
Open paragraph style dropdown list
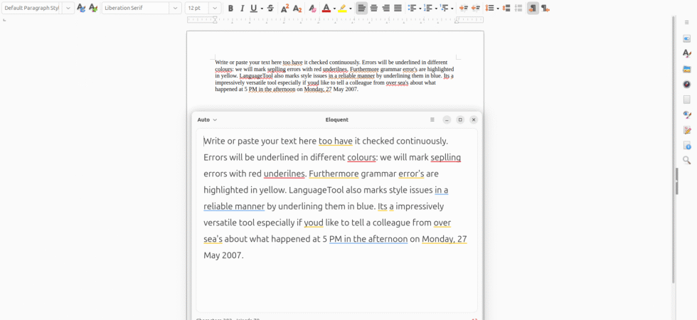(x=68, y=8)
